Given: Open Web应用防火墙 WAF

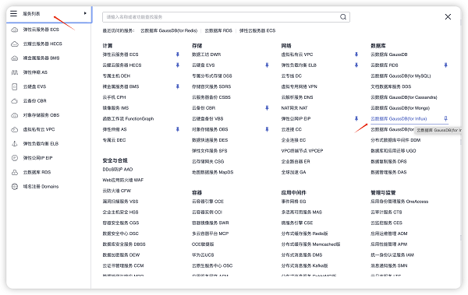Looking at the screenshot, I should [x=123, y=180].
